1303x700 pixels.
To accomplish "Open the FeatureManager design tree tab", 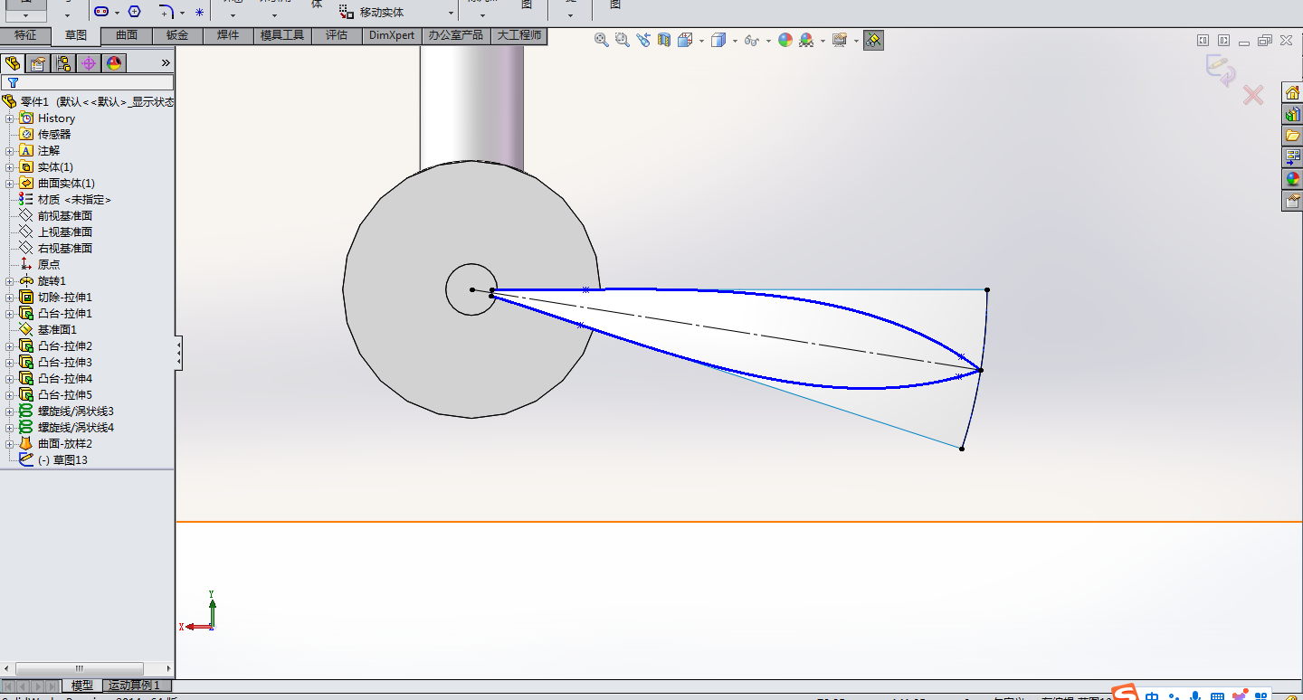I will tap(13, 63).
